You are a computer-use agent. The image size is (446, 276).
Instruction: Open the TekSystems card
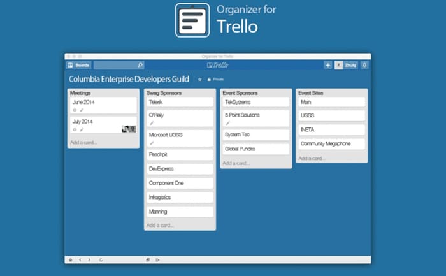point(256,102)
